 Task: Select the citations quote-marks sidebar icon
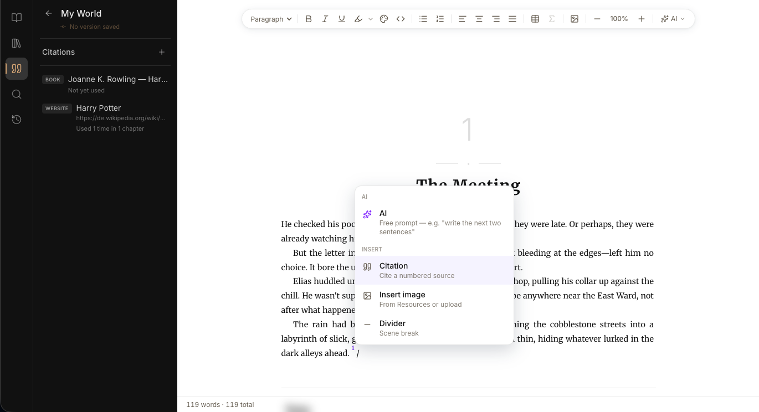(17, 69)
